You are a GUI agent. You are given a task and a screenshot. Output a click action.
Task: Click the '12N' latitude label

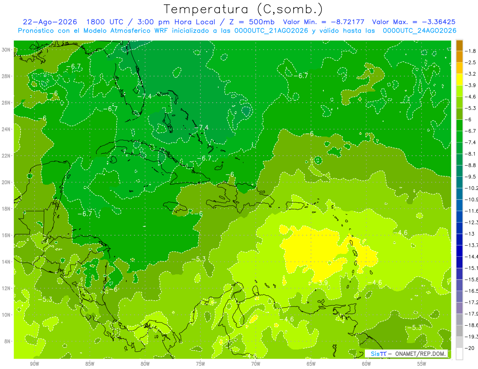tap(6, 288)
